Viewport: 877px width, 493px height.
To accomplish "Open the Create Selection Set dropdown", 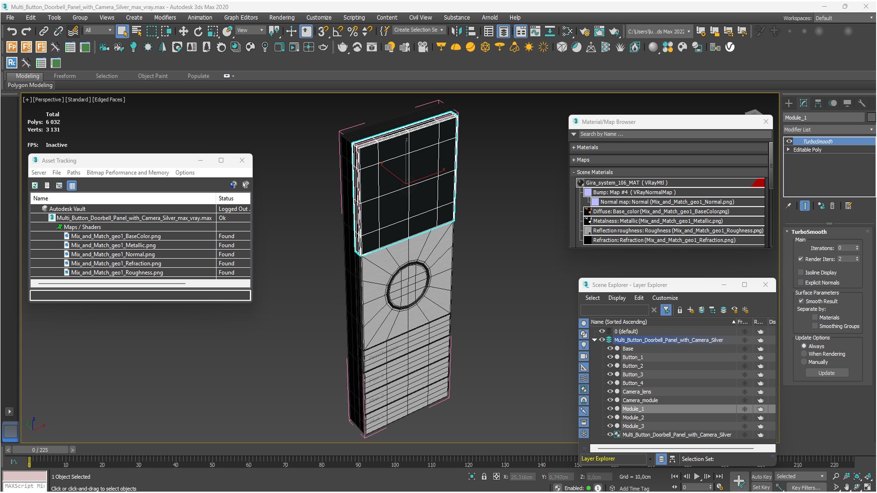I will [x=418, y=30].
